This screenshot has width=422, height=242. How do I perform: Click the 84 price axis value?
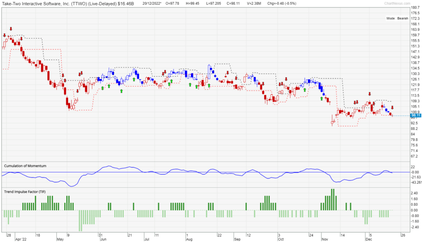(x=413, y=134)
